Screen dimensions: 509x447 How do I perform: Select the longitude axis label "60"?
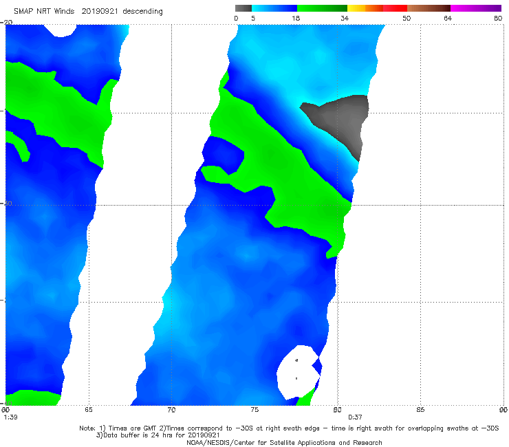6,410
